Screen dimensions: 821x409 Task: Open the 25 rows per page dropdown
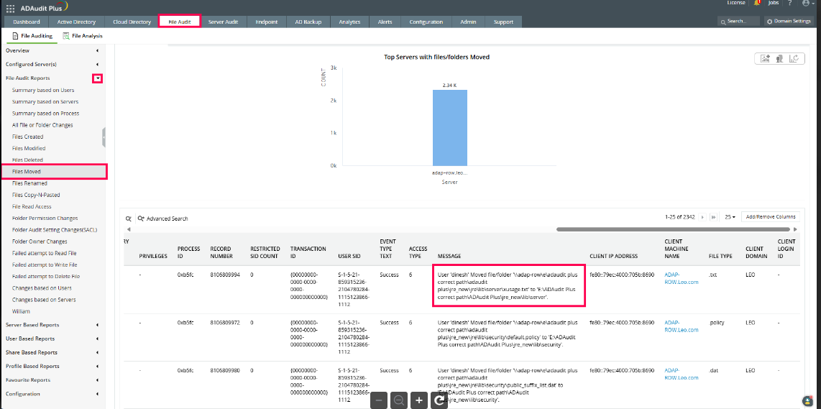click(729, 216)
